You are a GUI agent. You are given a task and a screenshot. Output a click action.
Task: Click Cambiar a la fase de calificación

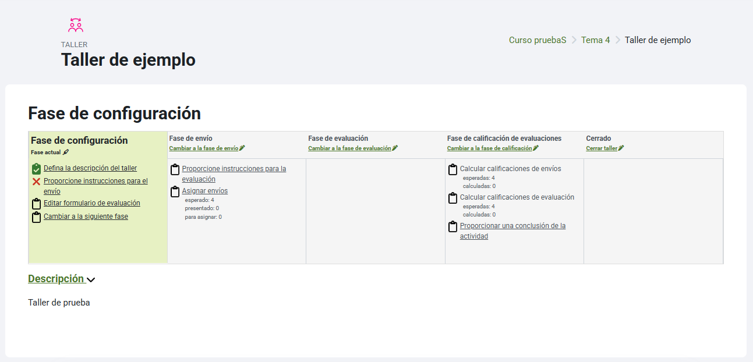coord(489,148)
